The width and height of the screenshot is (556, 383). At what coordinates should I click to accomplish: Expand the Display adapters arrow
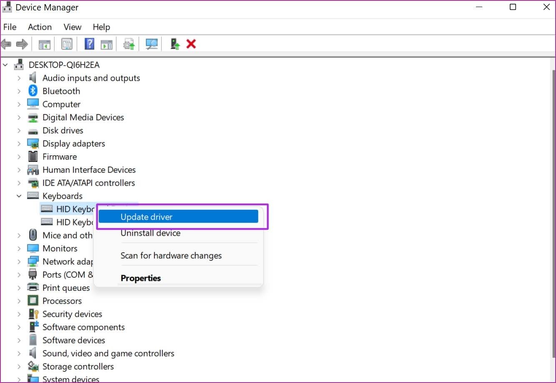pyautogui.click(x=19, y=144)
